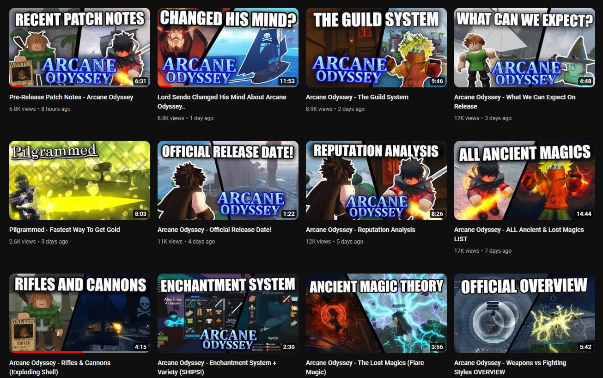Click the 1:22 duration badge
603x378 pixels.
pos(288,214)
